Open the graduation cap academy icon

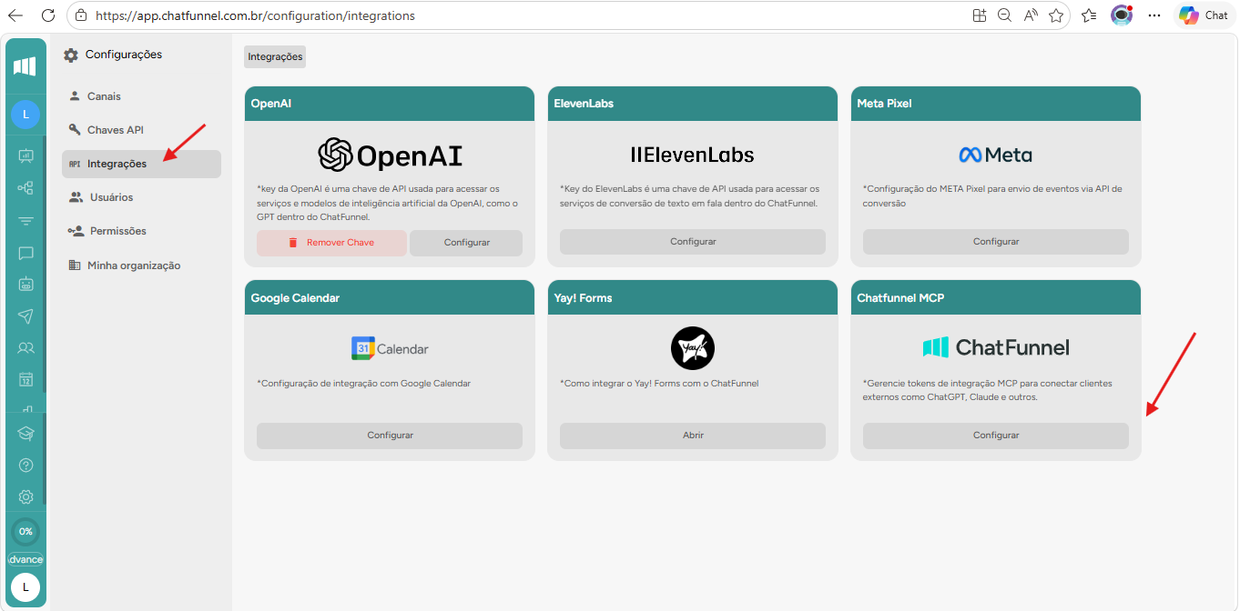tap(25, 434)
